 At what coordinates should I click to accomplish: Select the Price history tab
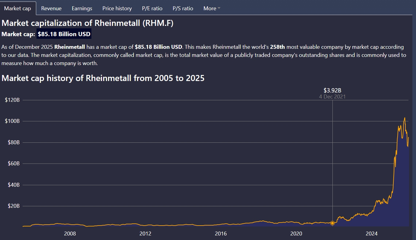[117, 8]
